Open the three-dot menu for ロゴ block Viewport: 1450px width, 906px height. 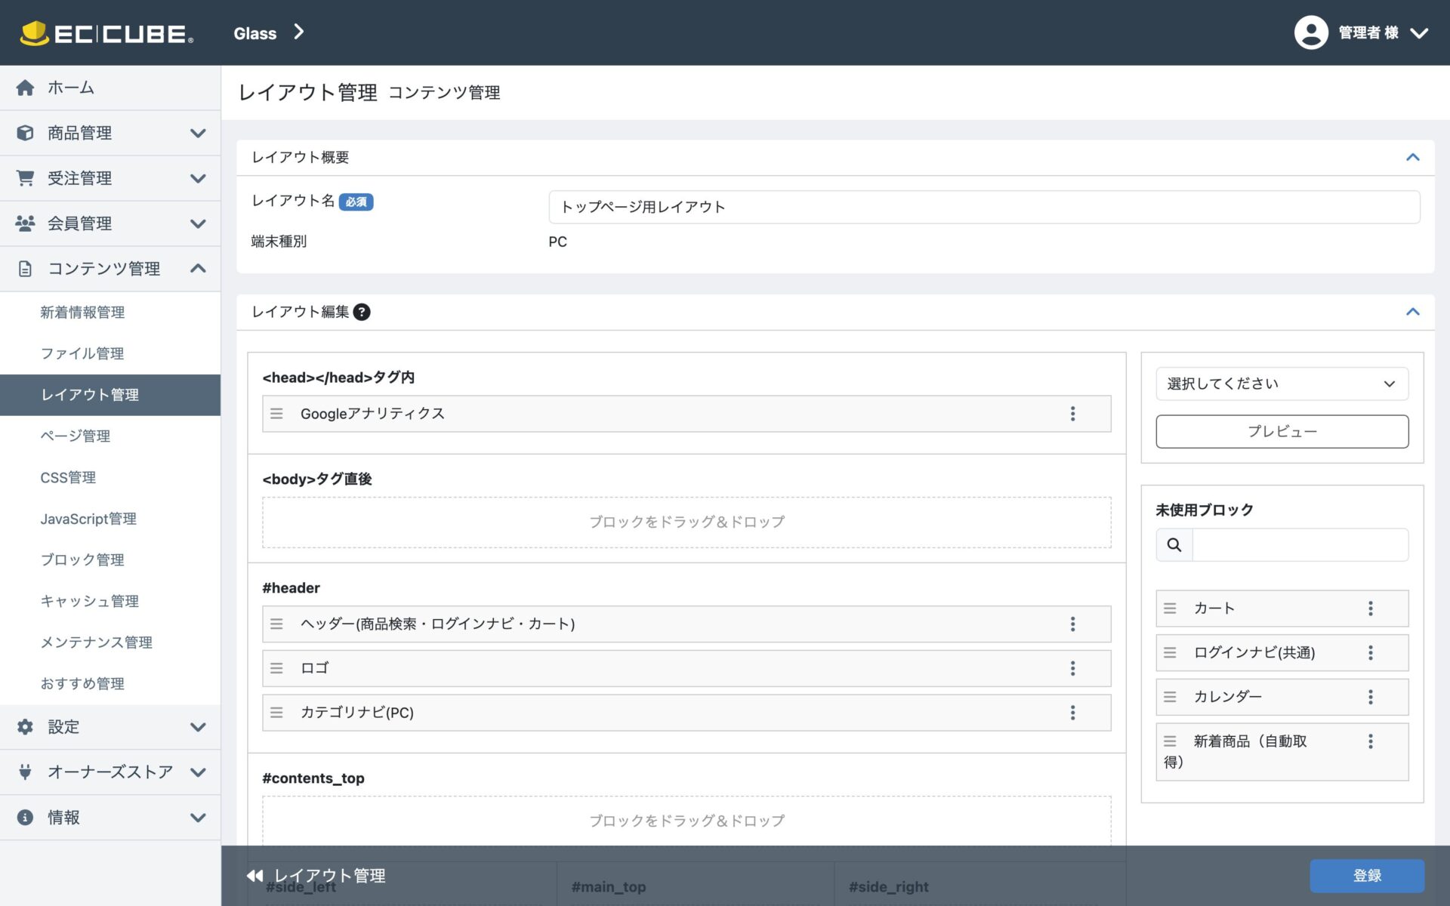point(1072,668)
